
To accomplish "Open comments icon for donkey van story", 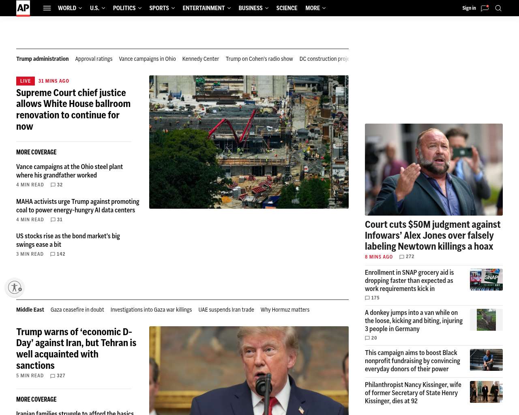I will [367, 338].
